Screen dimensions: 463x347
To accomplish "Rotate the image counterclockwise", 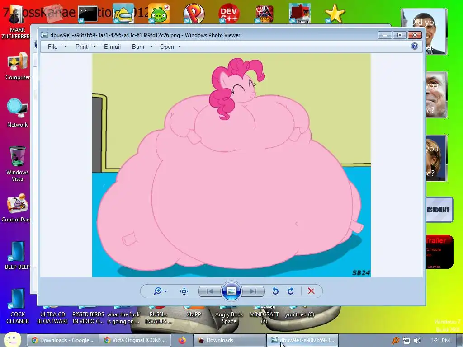I will 275,291.
